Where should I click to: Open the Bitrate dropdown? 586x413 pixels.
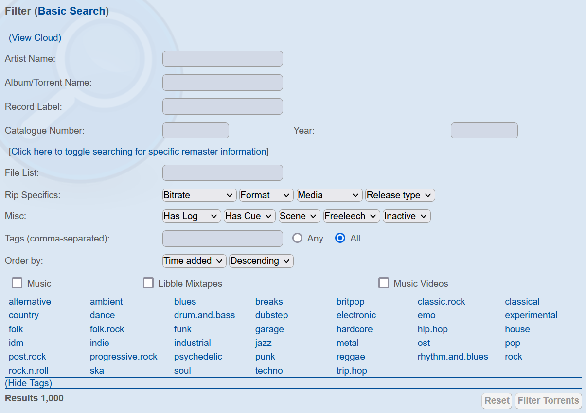pos(199,195)
